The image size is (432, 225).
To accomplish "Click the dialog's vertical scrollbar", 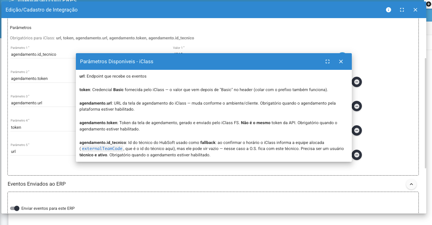I will (x=426, y=113).
